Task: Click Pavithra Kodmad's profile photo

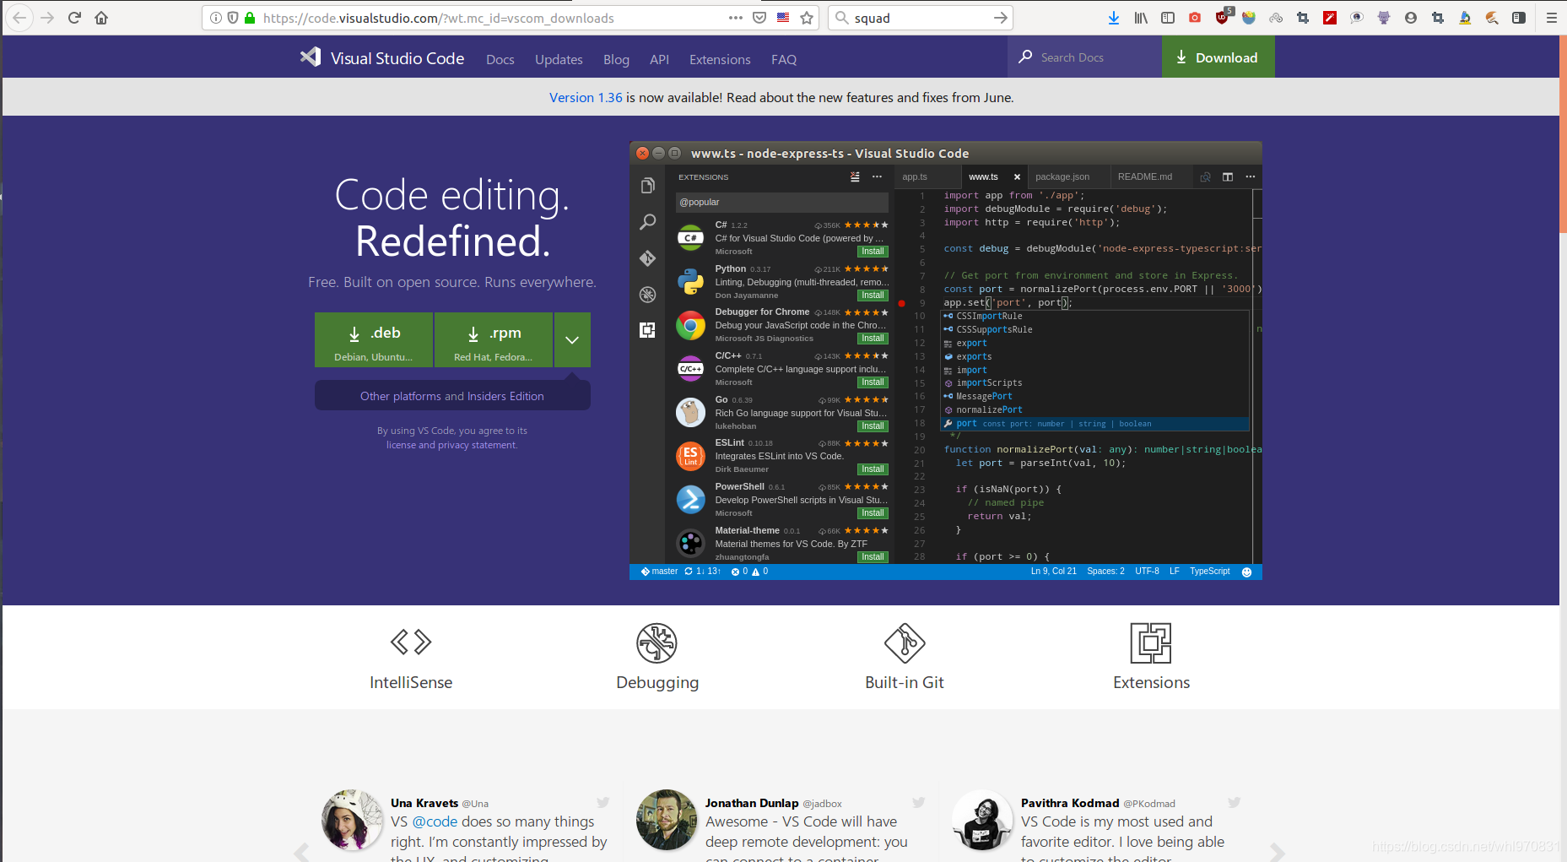Action: [x=982, y=820]
